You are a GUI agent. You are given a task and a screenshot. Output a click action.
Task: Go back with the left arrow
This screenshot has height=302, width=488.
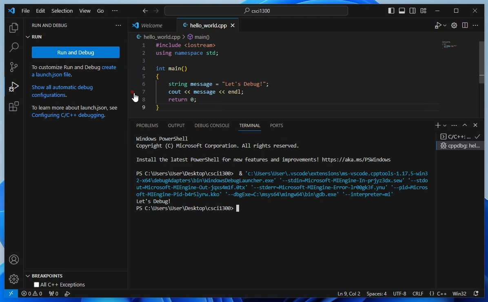pyautogui.click(x=145, y=11)
